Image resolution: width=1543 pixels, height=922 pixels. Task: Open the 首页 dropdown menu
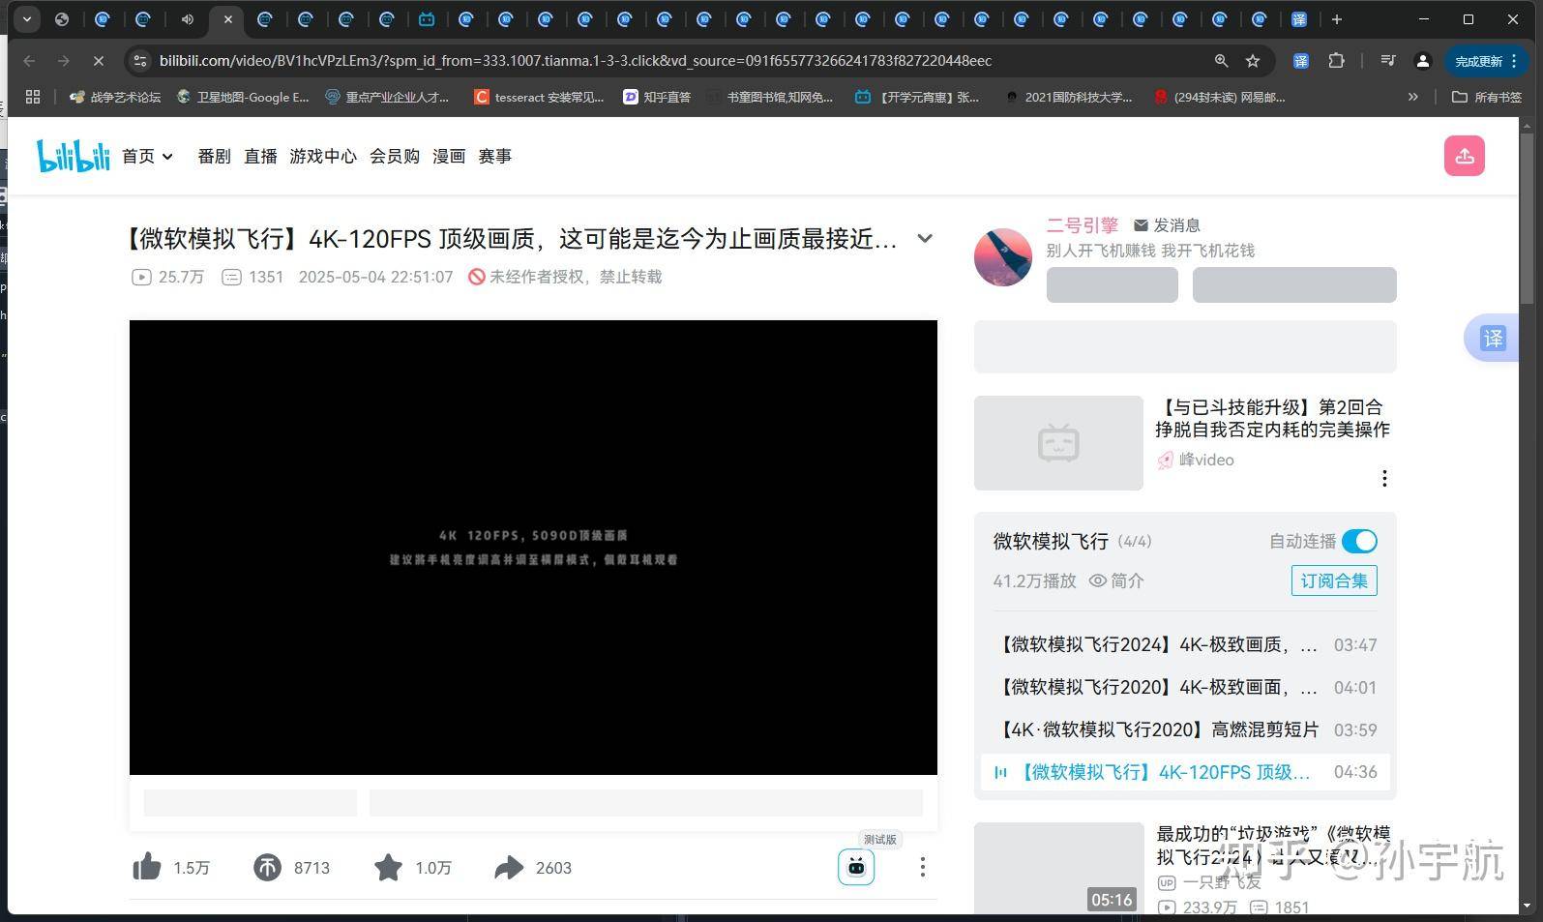pos(148,156)
